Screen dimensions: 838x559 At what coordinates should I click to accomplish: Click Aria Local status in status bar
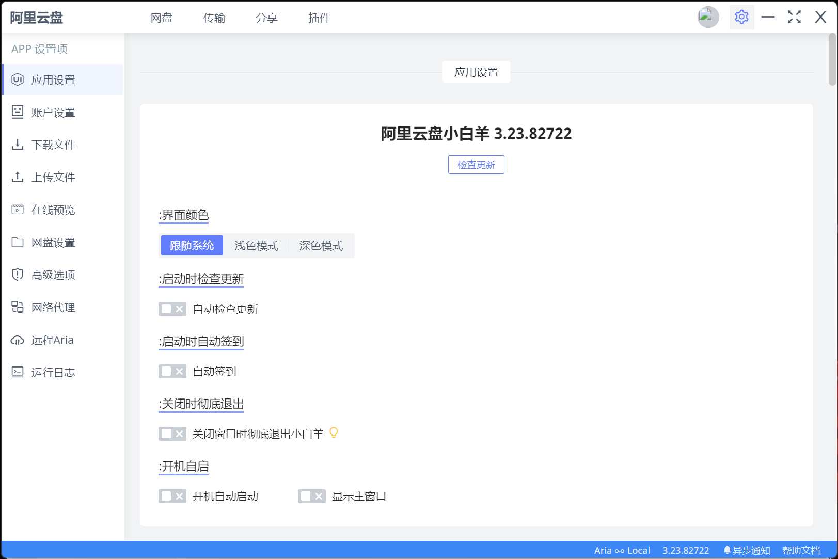622,550
